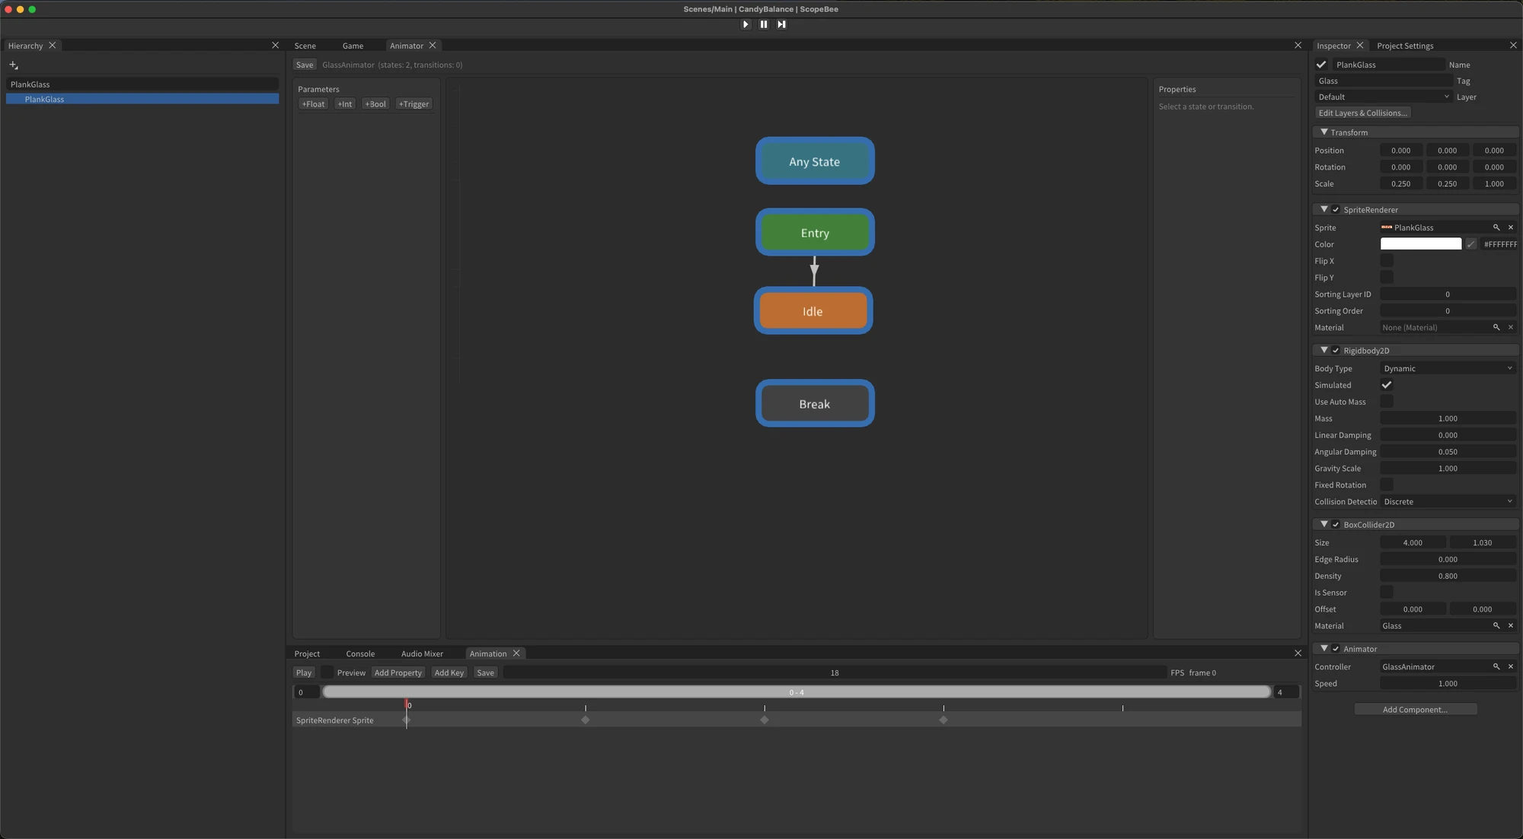Search for SpriteRenderer Material
The height and width of the screenshot is (839, 1523).
click(1496, 328)
